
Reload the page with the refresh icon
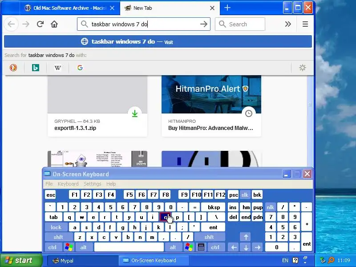tap(40, 24)
